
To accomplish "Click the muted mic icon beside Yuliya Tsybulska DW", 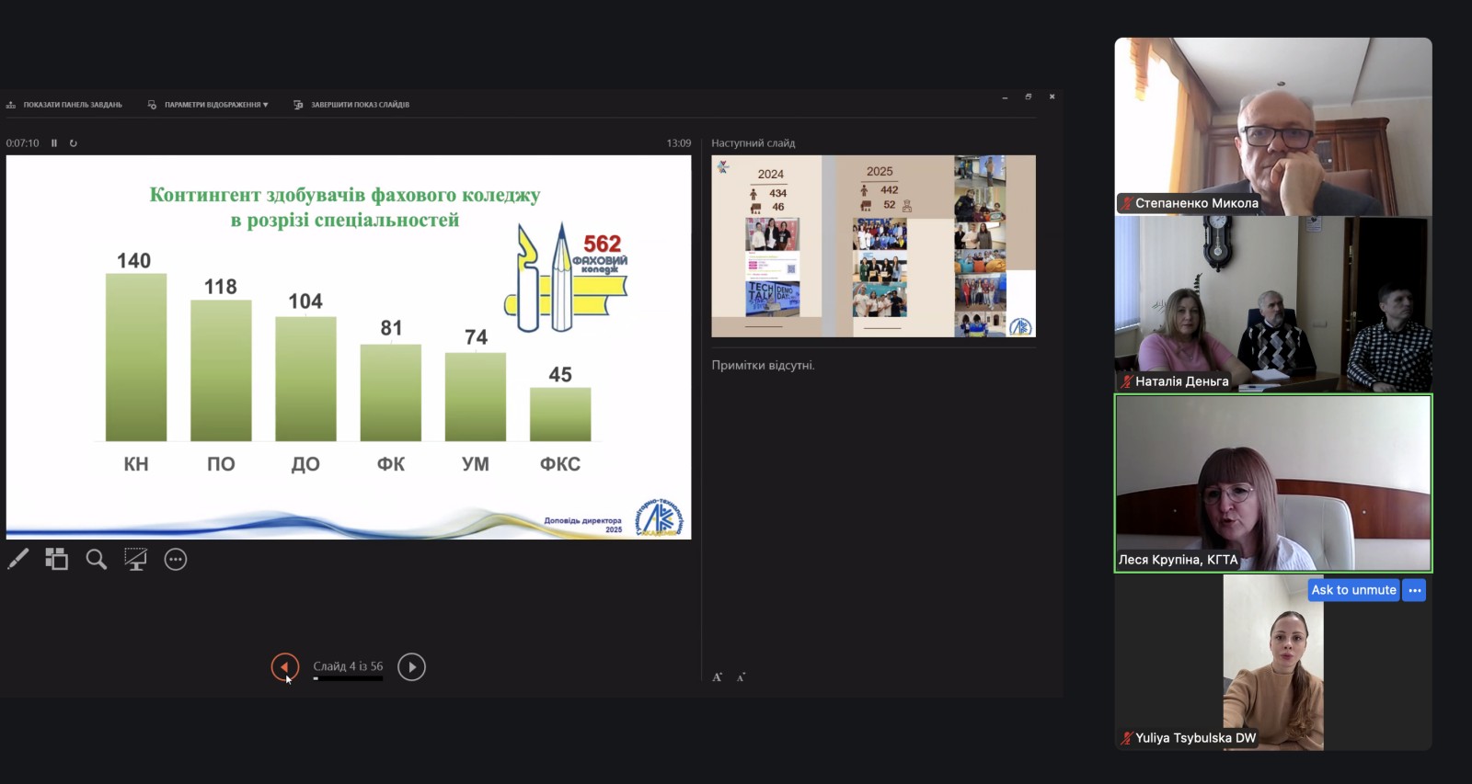I will point(1126,738).
